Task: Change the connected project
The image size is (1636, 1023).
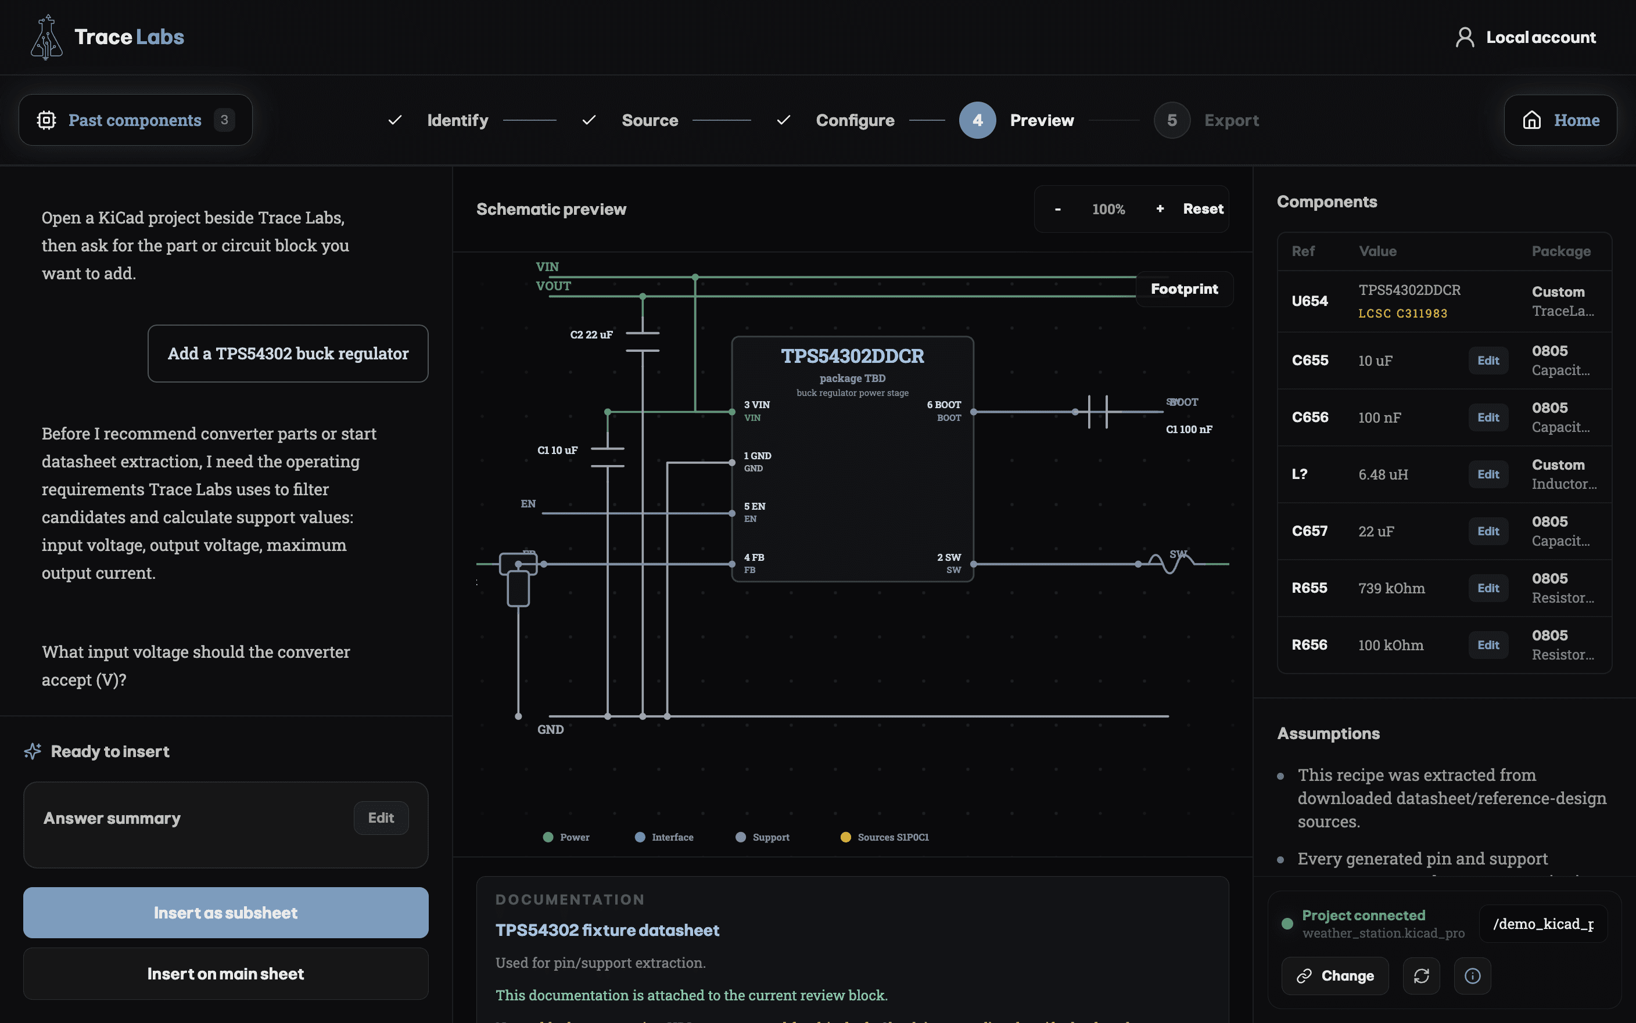Action: pyautogui.click(x=1335, y=975)
